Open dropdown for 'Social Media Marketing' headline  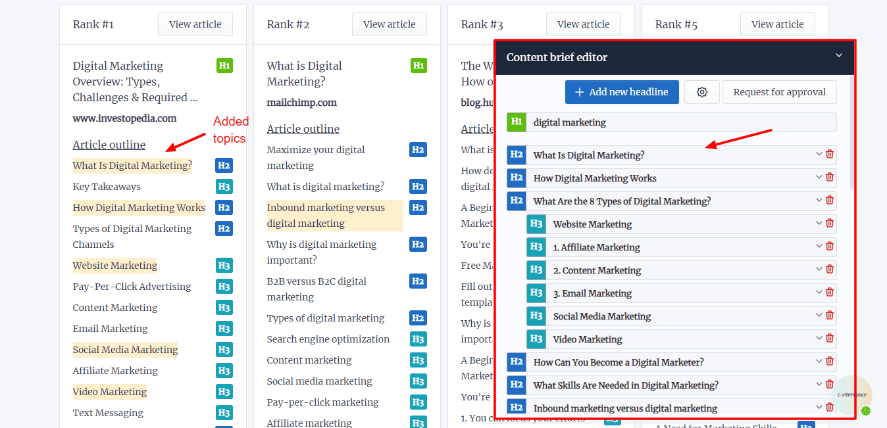pyautogui.click(x=819, y=316)
